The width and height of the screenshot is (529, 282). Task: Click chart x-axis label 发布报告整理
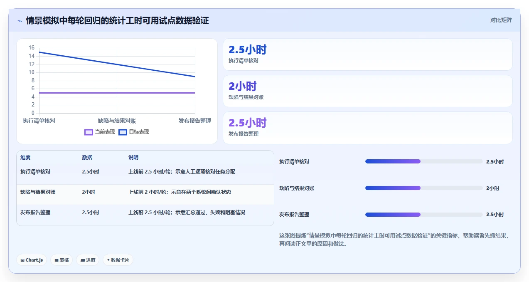click(x=195, y=121)
